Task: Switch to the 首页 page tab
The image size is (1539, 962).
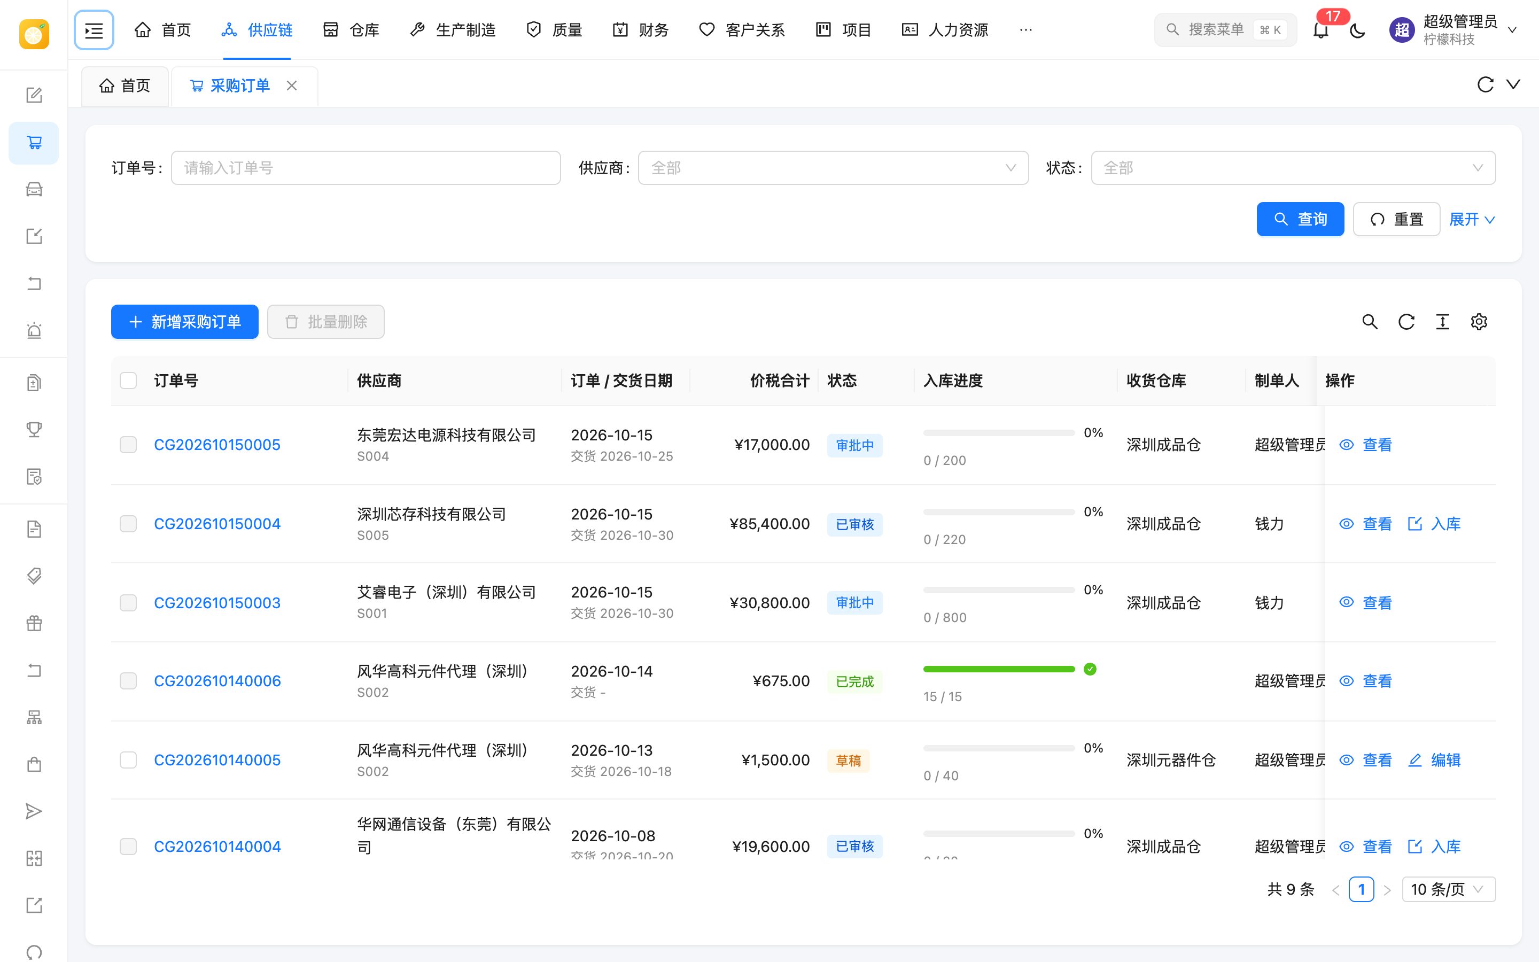Action: 125,86
